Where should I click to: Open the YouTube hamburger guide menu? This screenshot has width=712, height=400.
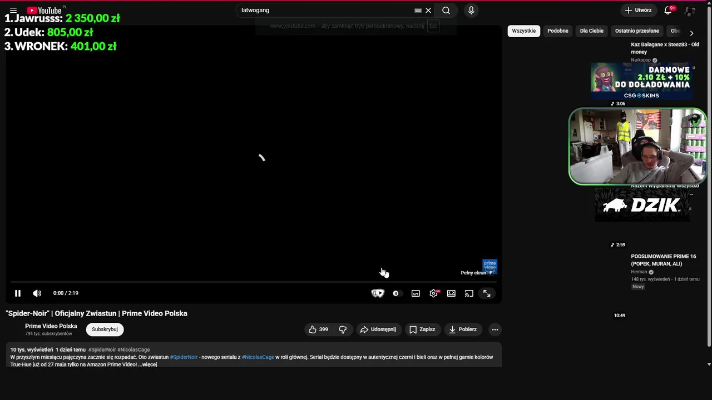[x=13, y=10]
